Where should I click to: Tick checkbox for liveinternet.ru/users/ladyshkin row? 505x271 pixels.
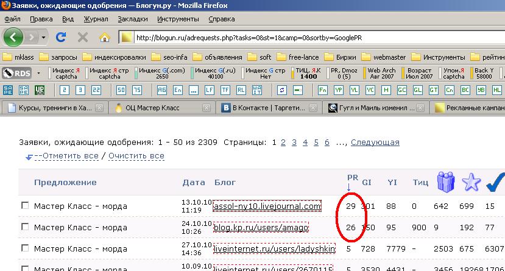(25, 248)
